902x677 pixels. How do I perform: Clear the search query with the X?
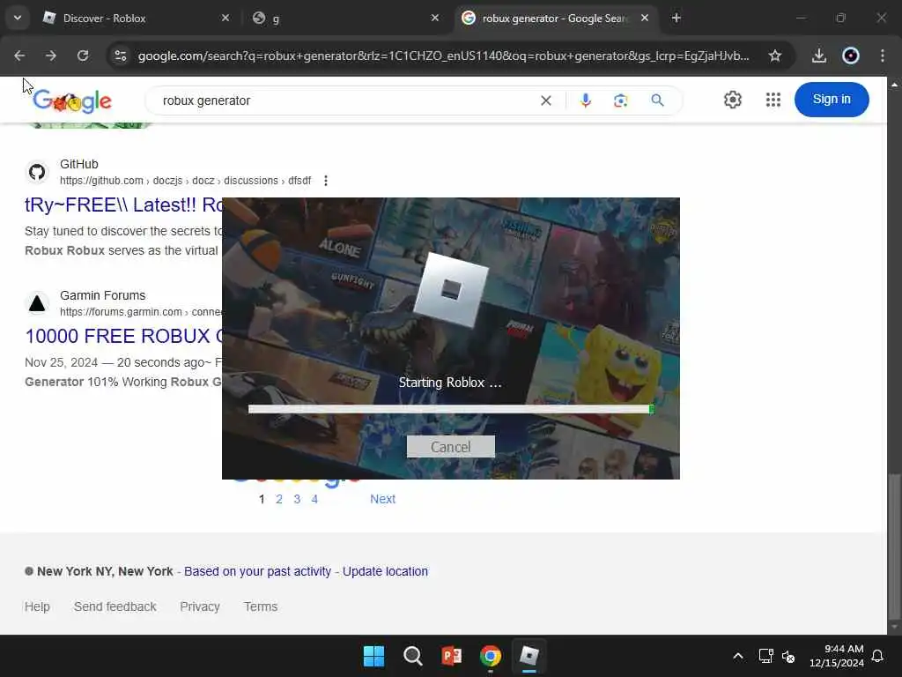[546, 100]
